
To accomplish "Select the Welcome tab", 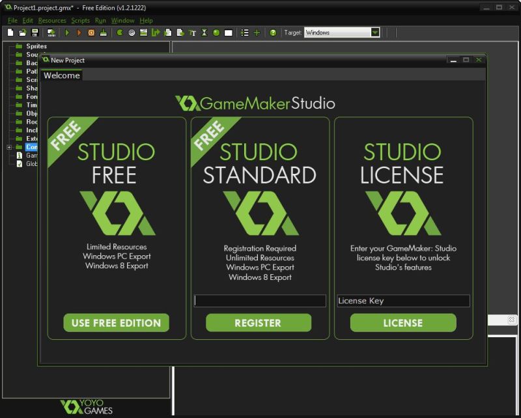I will (x=61, y=76).
